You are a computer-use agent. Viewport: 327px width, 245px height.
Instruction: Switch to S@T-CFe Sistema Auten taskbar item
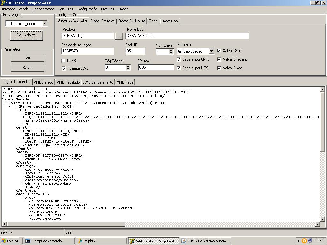point(205,241)
